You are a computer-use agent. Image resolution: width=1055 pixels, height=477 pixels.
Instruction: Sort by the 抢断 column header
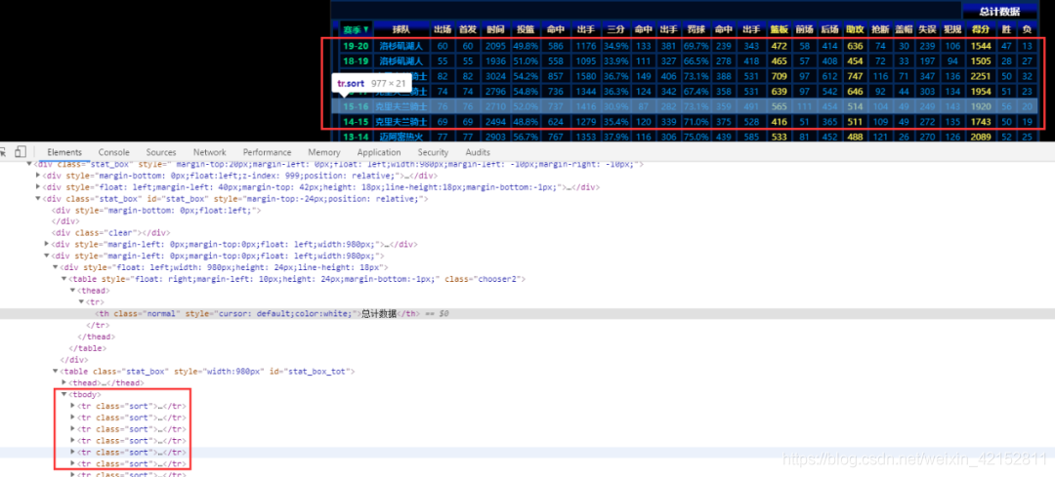pyautogui.click(x=880, y=29)
